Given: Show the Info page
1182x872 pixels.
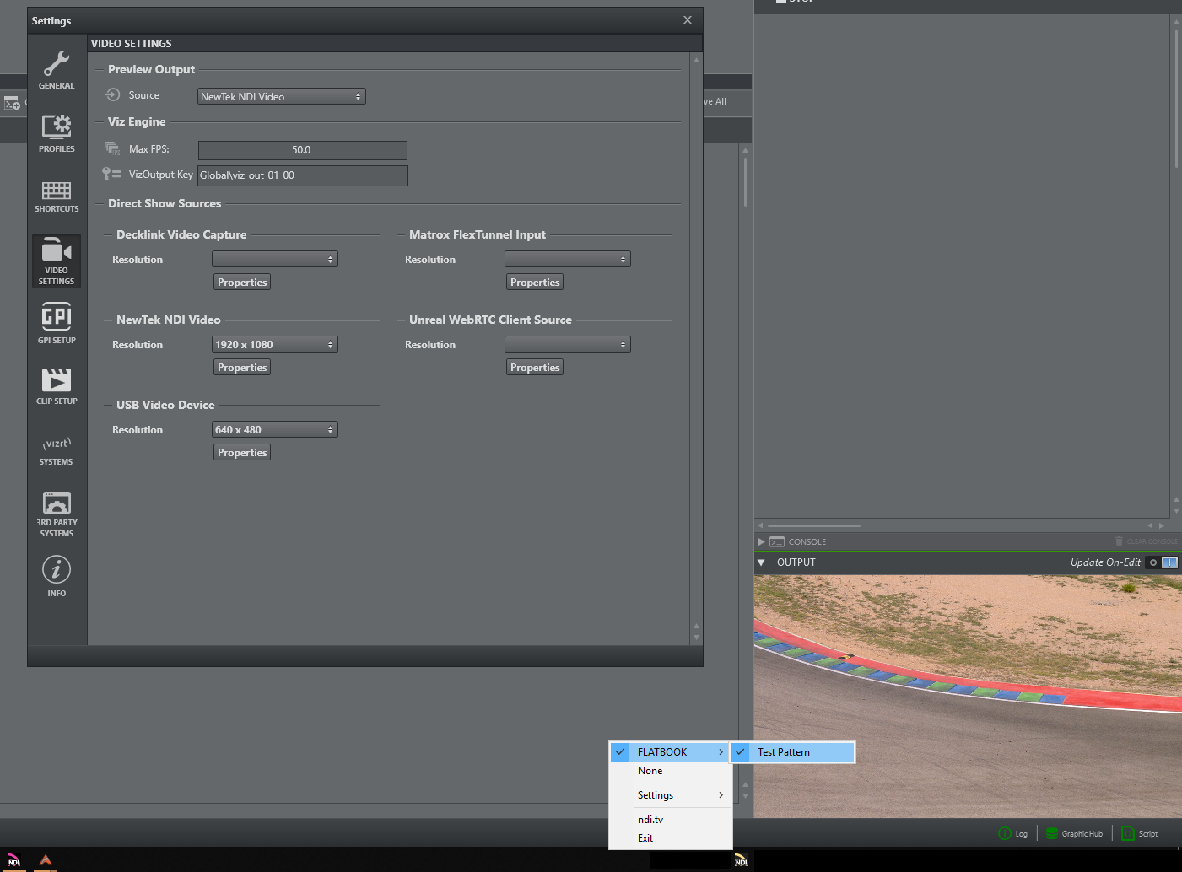Looking at the screenshot, I should tap(57, 575).
